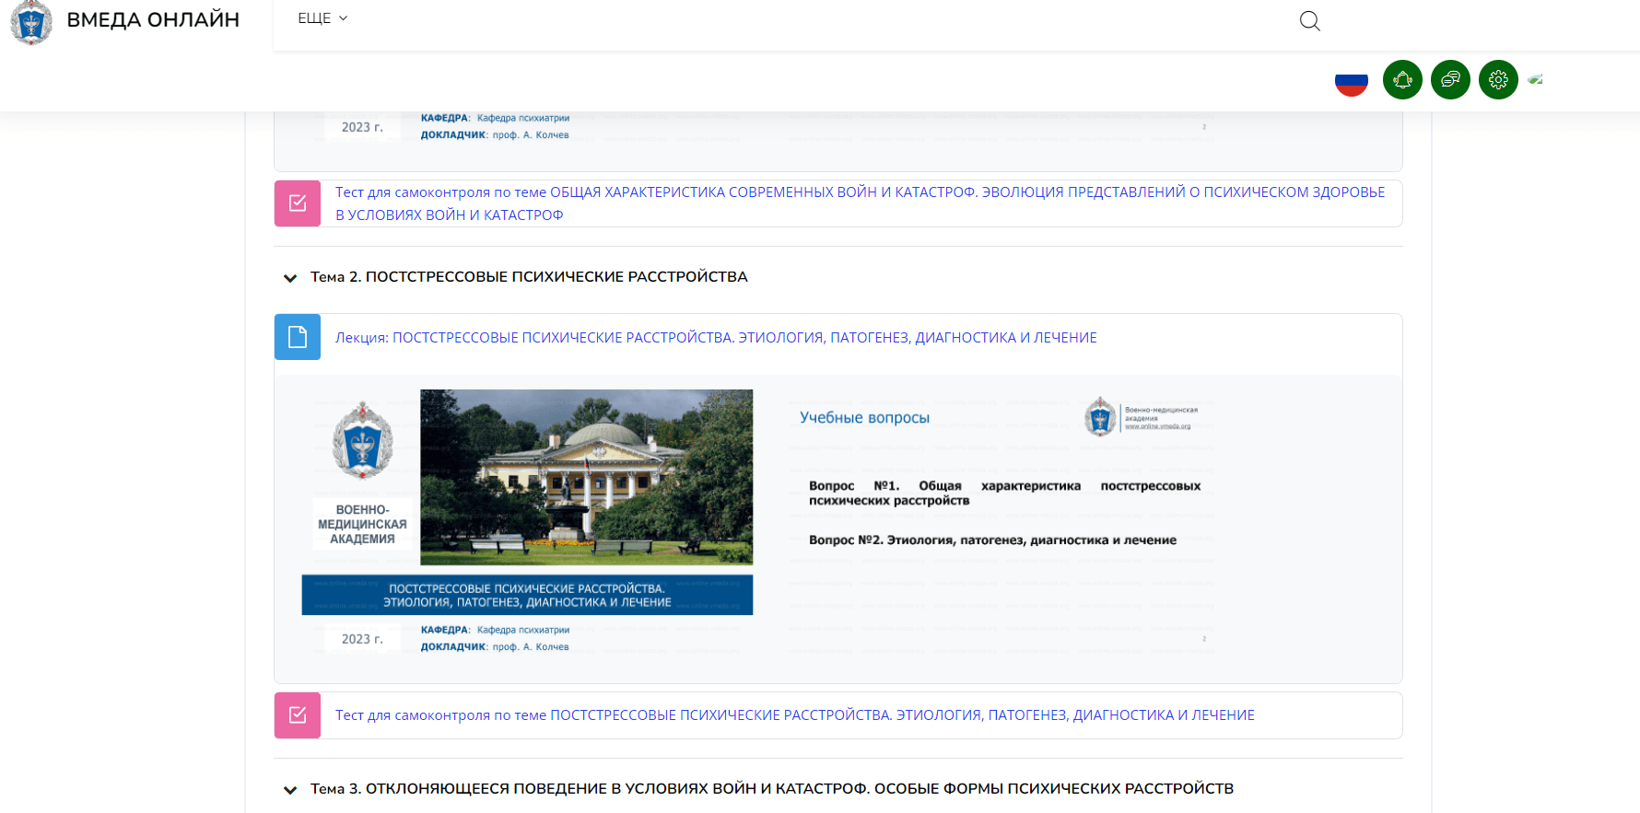Screen dimensions: 1640x813
Task: Click ДОКЛАДЧИК: проф. А. Колчев in Тема 2 slide
Action: pos(495,647)
